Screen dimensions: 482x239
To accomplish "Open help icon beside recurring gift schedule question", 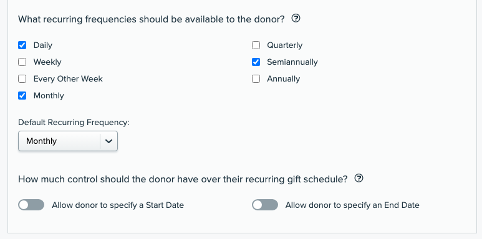I will click(359, 178).
